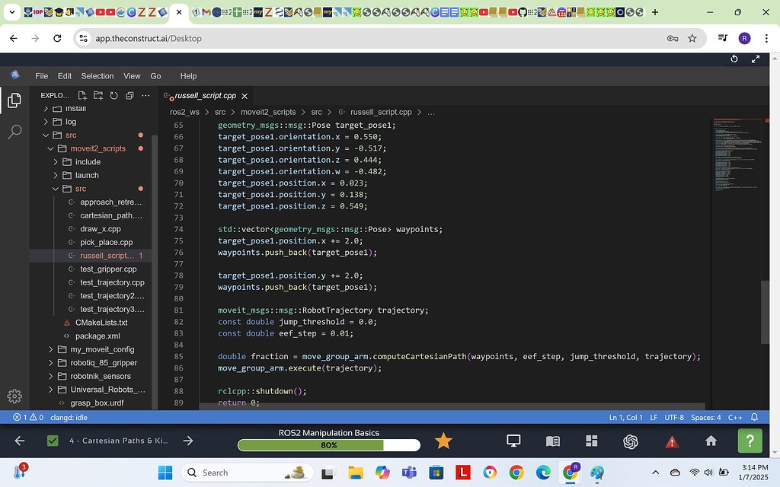Create a new folder in Explorer
This screenshot has width=780, height=487.
click(98, 94)
